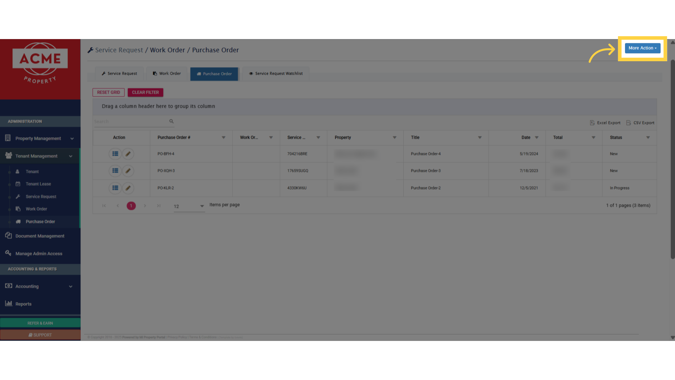Expand the Accounting section
Screen dimensions: 675x380
[70, 286]
